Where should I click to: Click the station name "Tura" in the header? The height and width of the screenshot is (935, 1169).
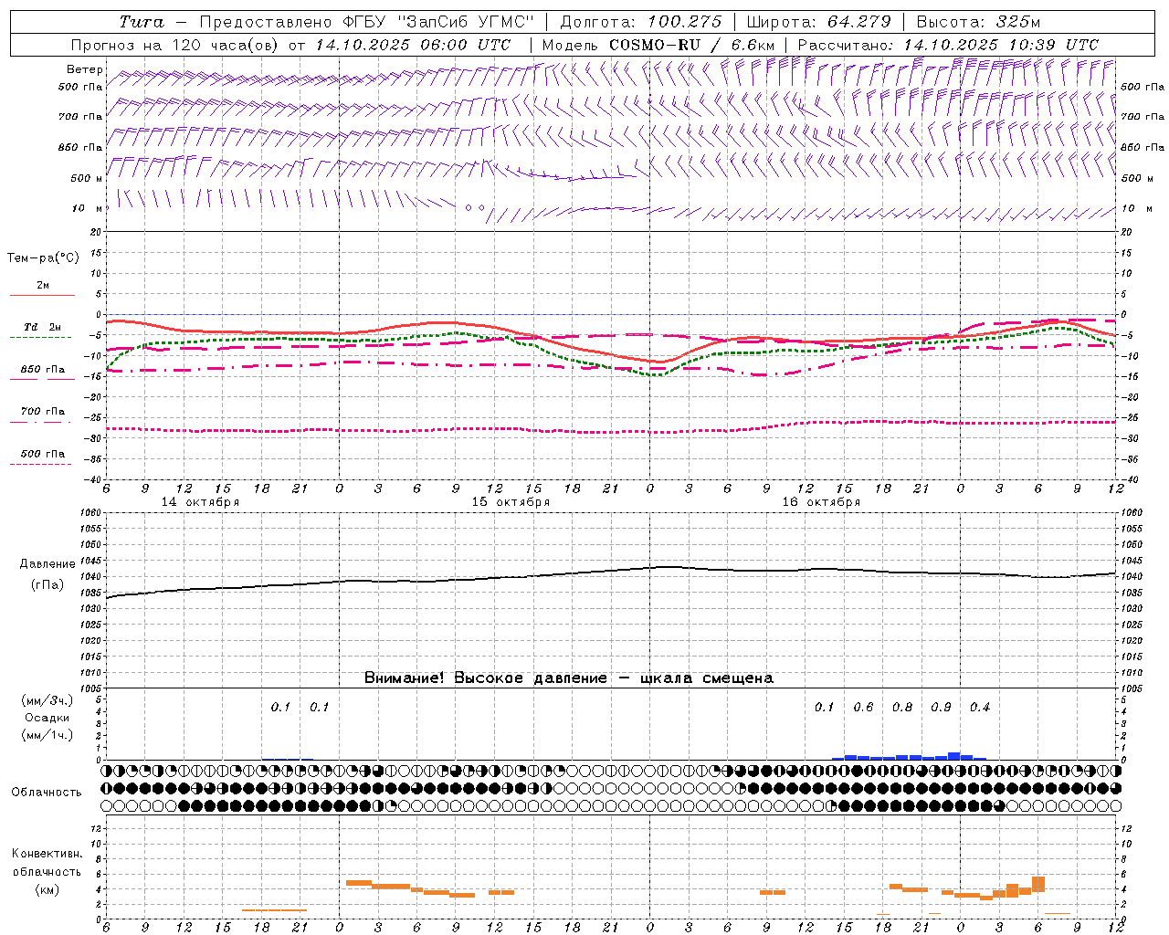(x=142, y=22)
